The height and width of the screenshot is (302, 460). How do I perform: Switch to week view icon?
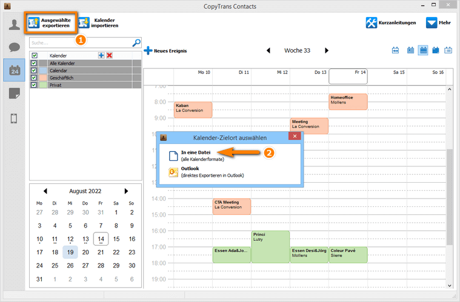[423, 50]
